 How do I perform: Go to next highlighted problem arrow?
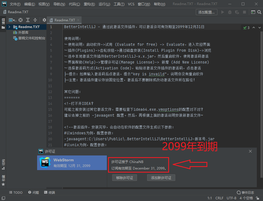[x=259, y=28]
